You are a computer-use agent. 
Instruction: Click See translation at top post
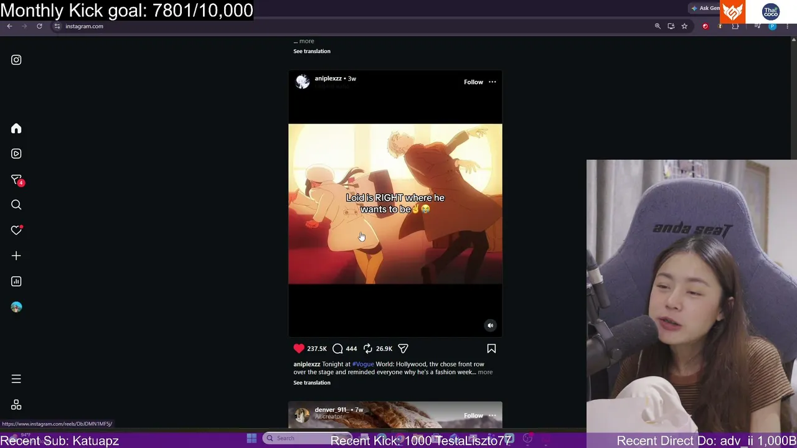(x=312, y=51)
